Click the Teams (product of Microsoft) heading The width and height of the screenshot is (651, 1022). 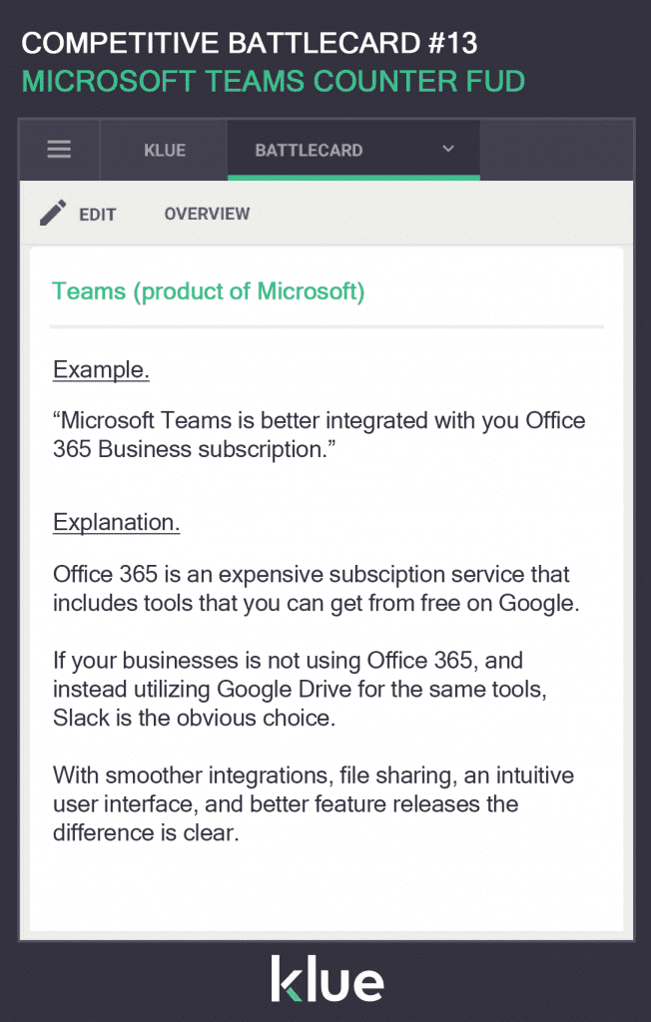pos(208,290)
